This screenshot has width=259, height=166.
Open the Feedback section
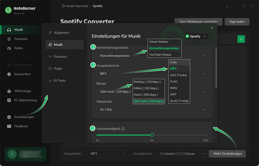click(x=21, y=126)
